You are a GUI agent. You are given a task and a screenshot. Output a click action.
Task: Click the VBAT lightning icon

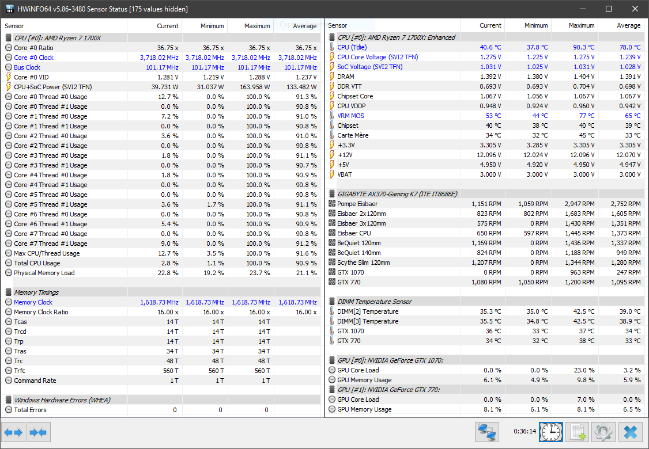pos(332,174)
